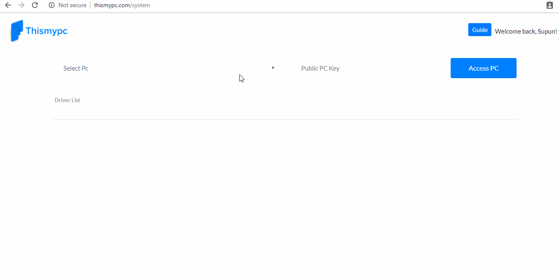Click the Guide button
The height and width of the screenshot is (274, 559).
point(480,29)
